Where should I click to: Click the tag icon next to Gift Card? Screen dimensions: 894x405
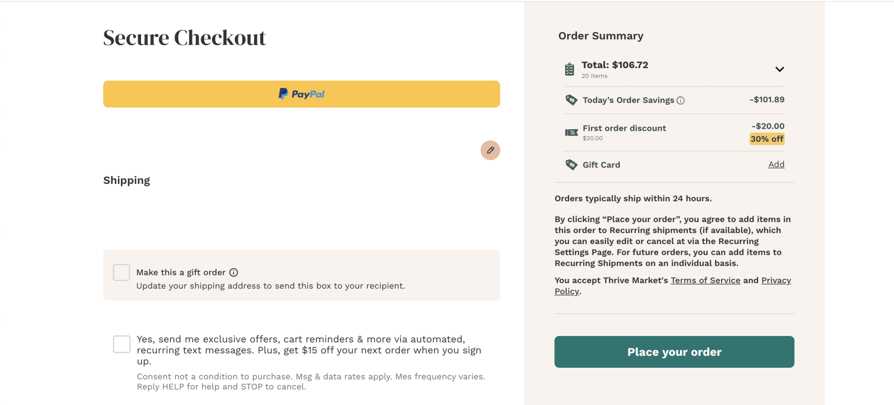[x=571, y=164]
